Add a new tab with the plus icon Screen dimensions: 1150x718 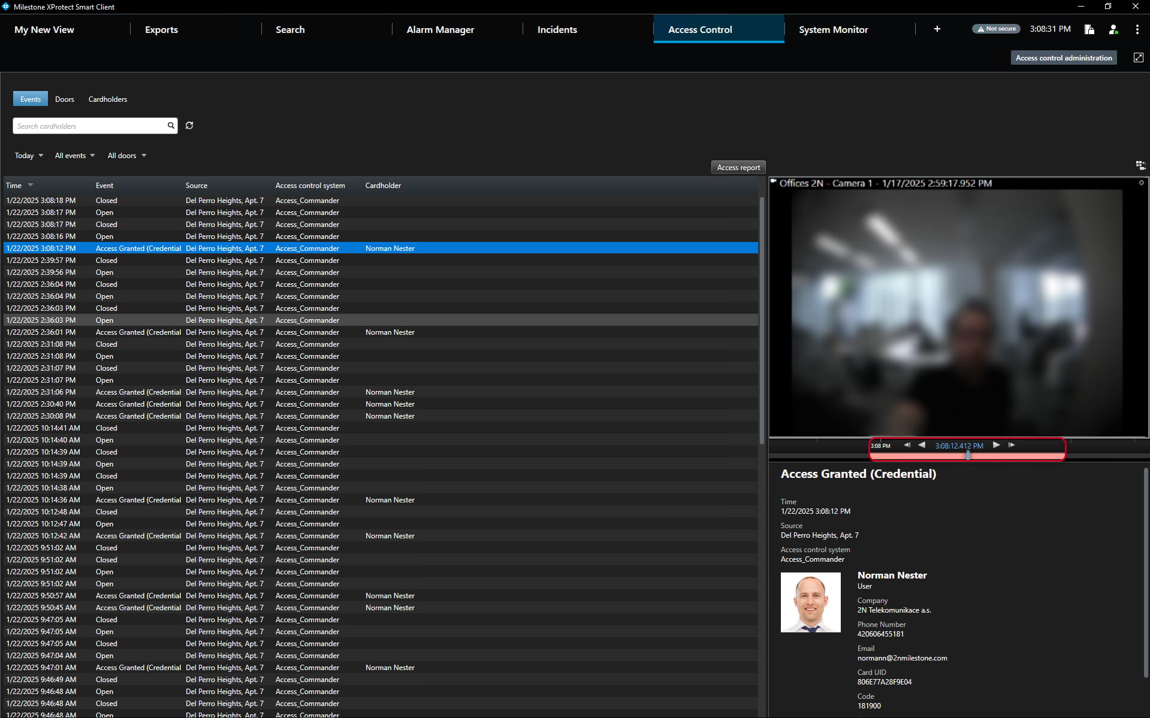click(x=937, y=29)
